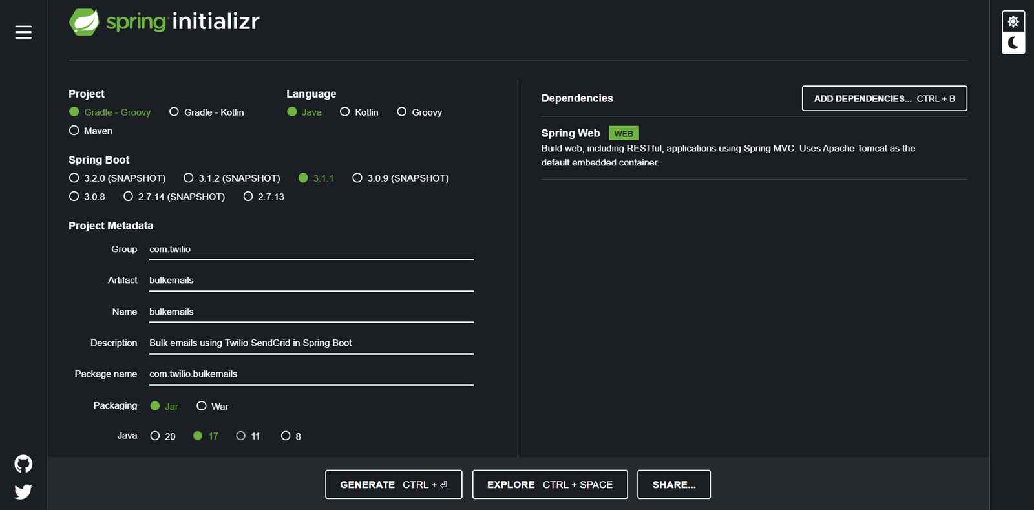
Task: Select Jar packaging
Action: pos(164,406)
